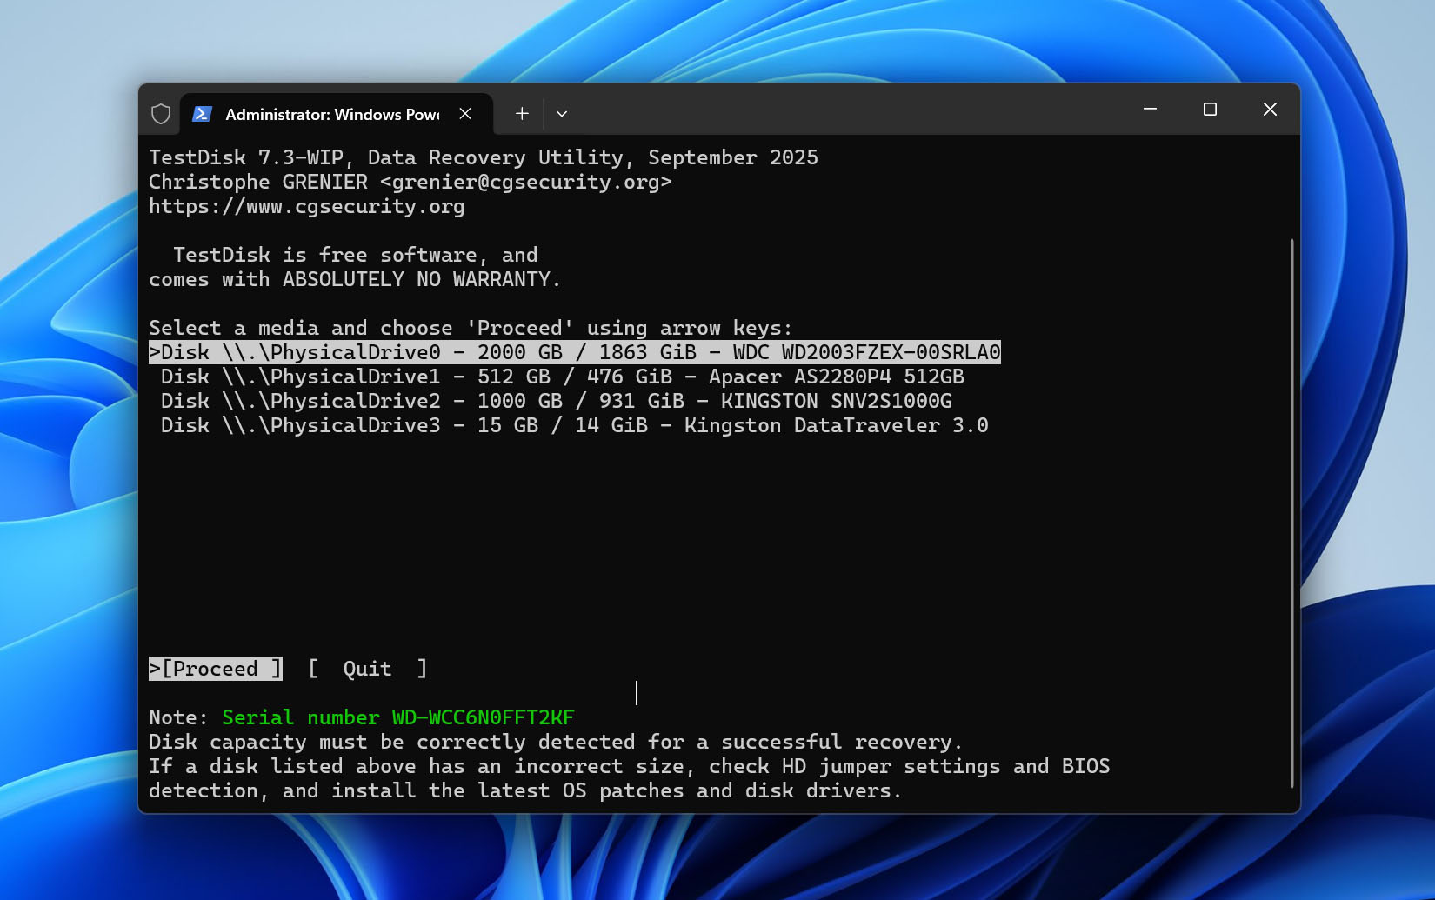Image resolution: width=1435 pixels, height=900 pixels.
Task: Click the https://www.cgsecurity.org URL
Action: [x=306, y=207]
